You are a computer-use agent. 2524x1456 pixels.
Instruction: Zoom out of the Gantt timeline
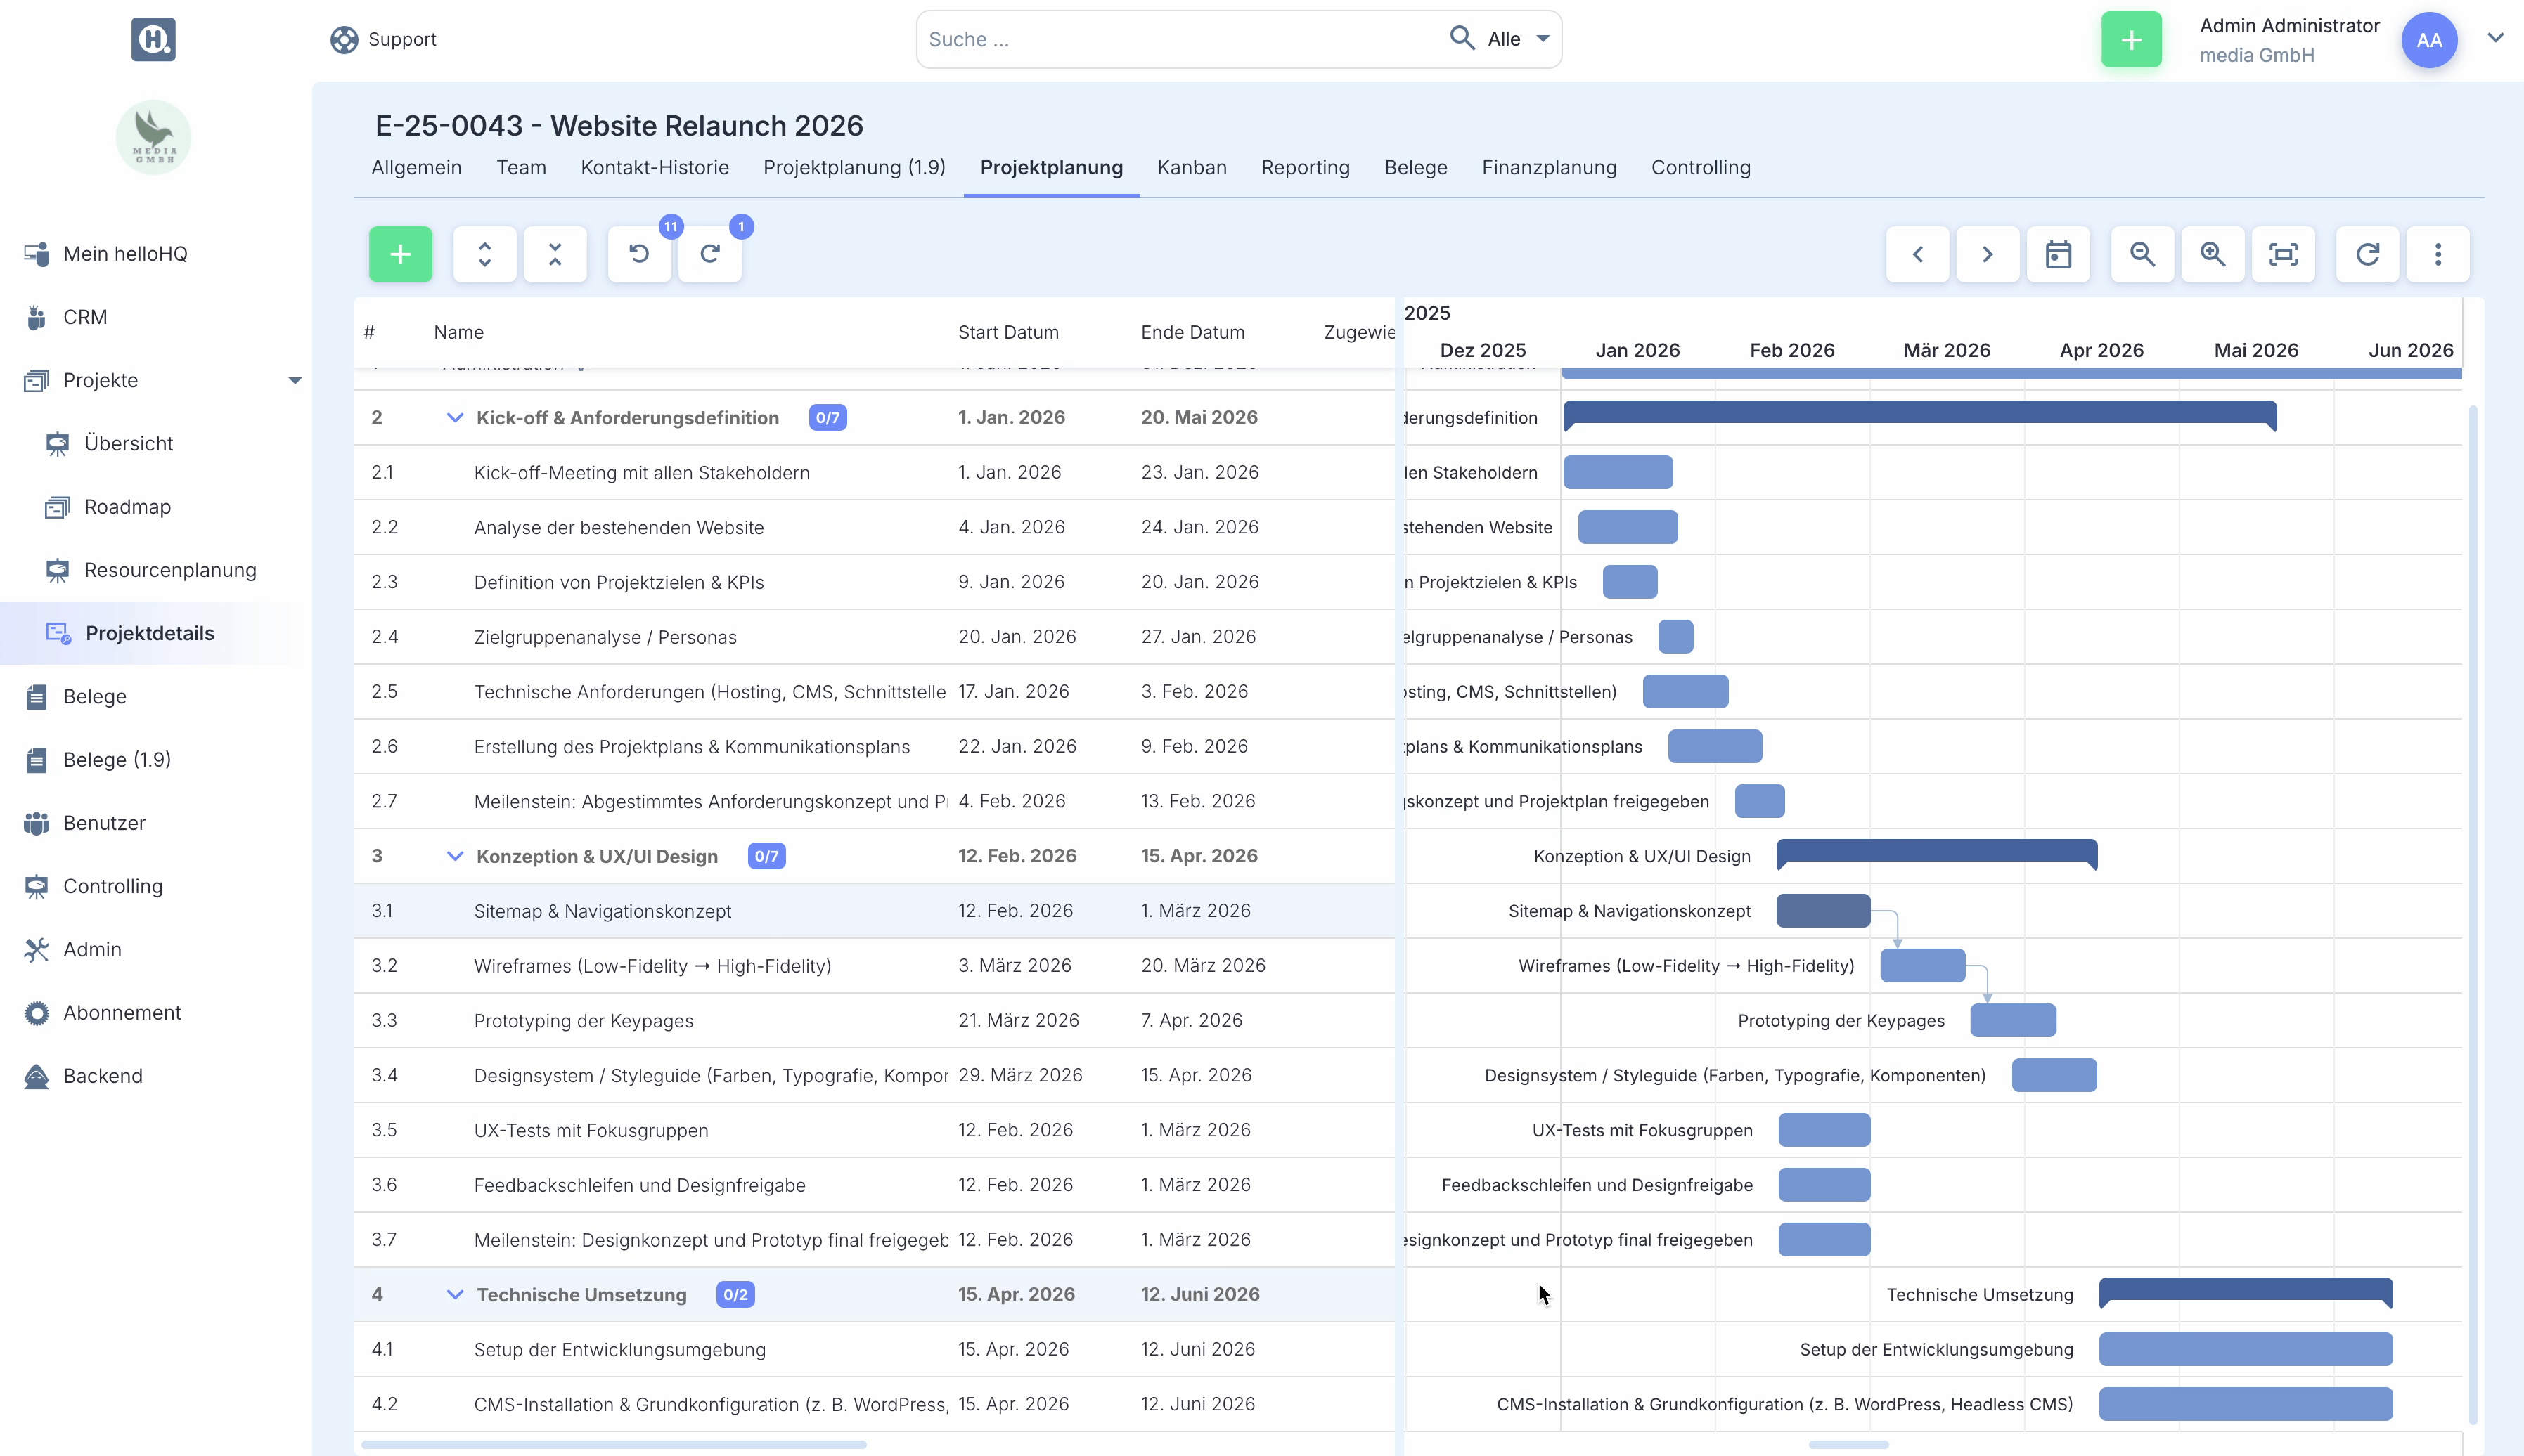pyautogui.click(x=2142, y=254)
